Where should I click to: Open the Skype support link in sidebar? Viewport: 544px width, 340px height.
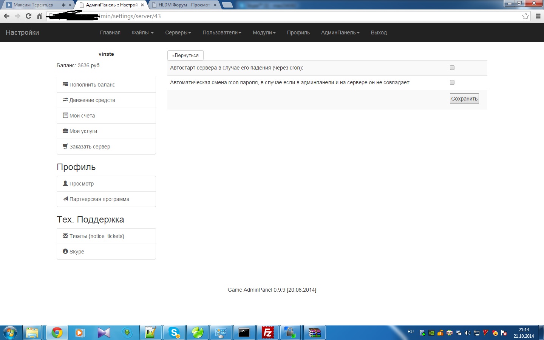tap(77, 252)
